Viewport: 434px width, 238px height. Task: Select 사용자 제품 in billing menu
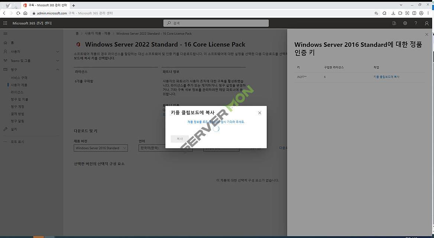[19, 85]
